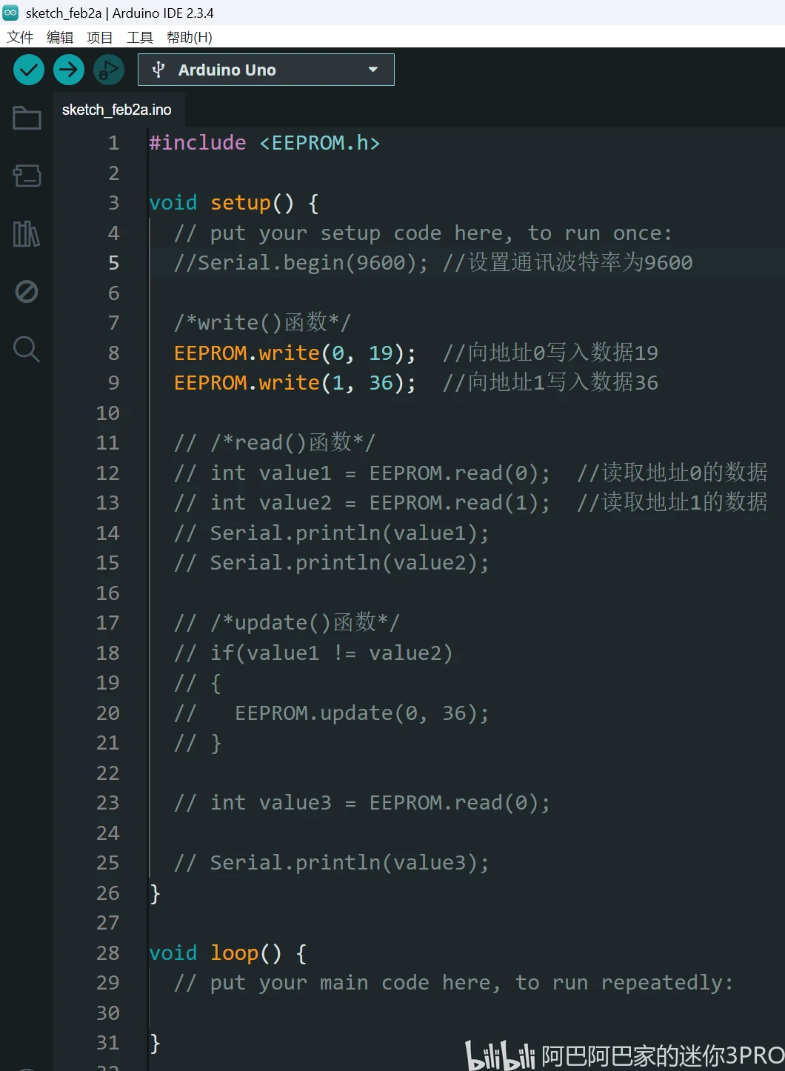
Task: Open the Sketchbook folder sidebar icon
Action: pyautogui.click(x=27, y=118)
